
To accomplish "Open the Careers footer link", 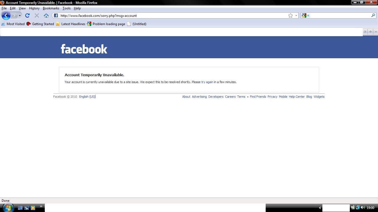I will pyautogui.click(x=230, y=97).
